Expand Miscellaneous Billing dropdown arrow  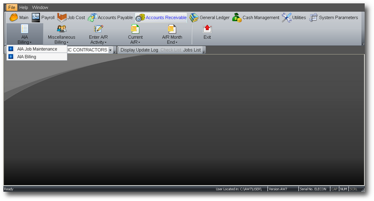[67, 43]
